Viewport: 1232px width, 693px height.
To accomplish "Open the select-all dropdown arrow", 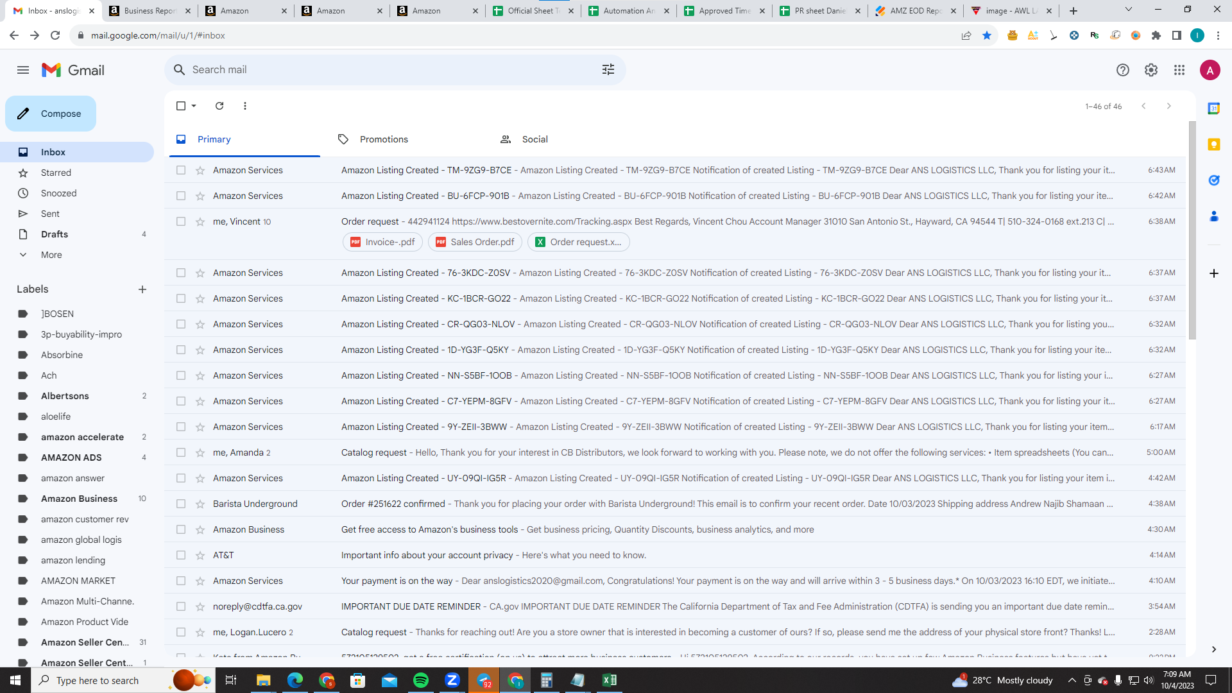I will (194, 106).
